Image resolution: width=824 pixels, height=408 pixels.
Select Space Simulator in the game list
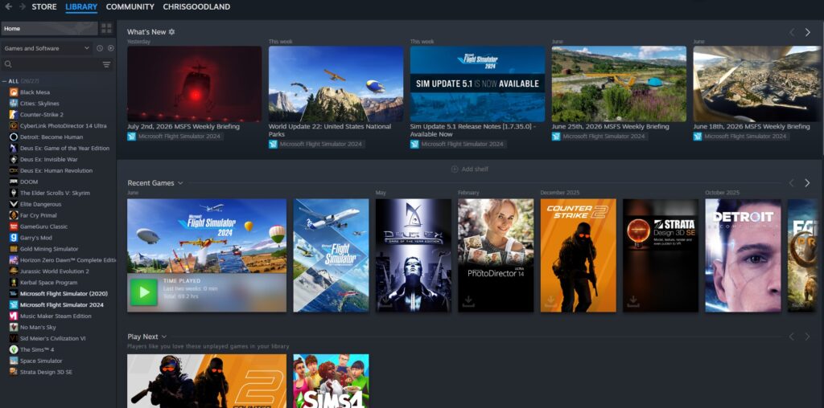tap(41, 361)
